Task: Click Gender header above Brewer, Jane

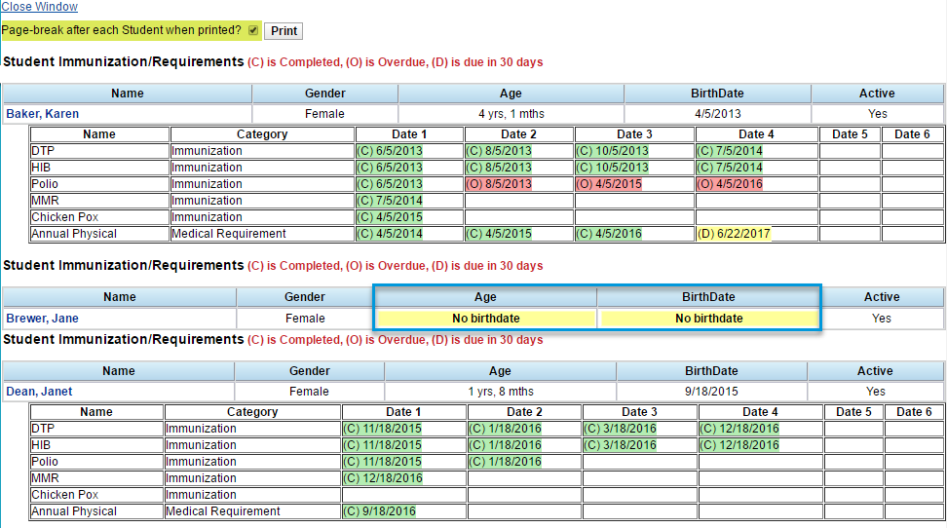Action: [305, 296]
